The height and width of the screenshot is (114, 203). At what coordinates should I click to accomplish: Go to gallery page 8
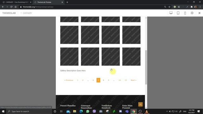click(103, 80)
